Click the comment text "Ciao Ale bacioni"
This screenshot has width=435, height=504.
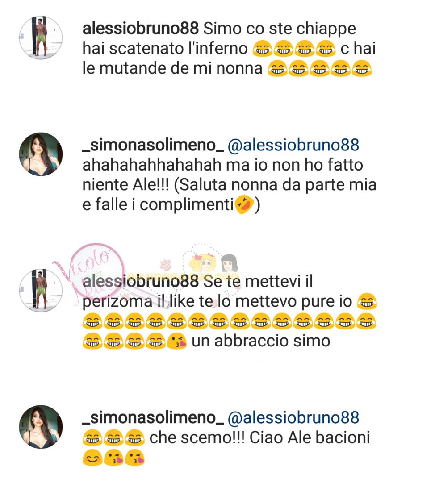tap(310, 438)
